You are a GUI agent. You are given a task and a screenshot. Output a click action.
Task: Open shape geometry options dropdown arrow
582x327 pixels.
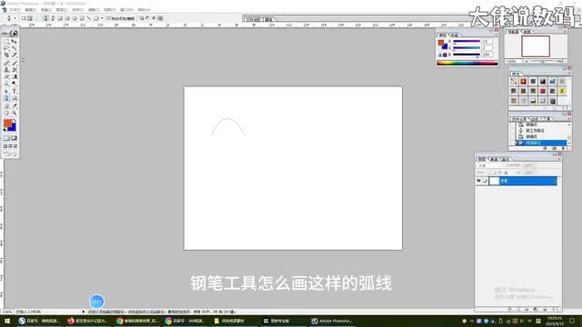tap(102, 18)
